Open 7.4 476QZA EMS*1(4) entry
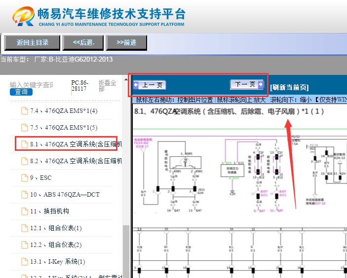This screenshot has width=347, height=278. [x=64, y=111]
